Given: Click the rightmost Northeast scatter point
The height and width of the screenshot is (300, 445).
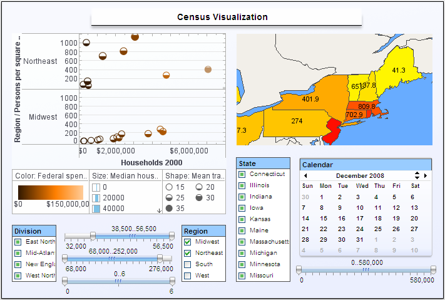Looking at the screenshot, I should (208, 70).
